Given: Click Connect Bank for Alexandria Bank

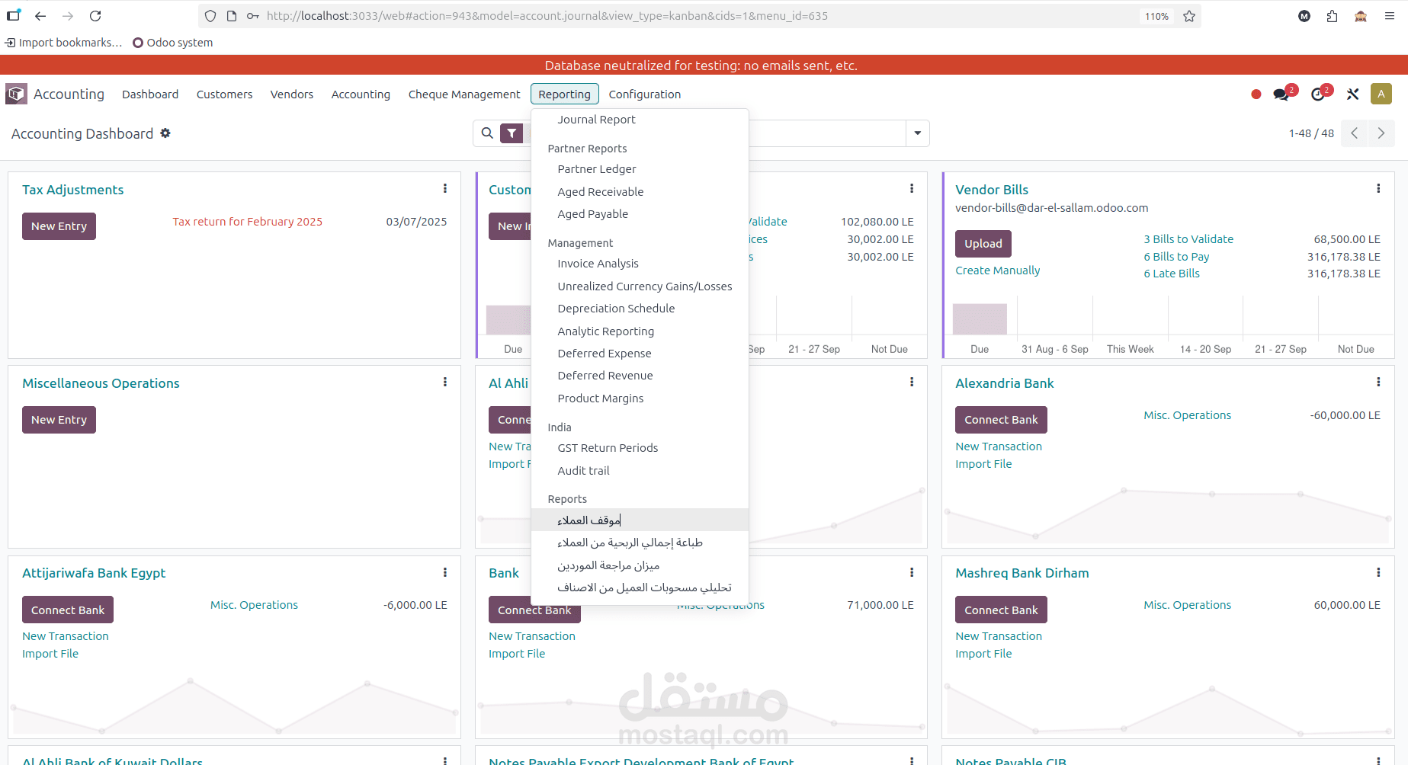Looking at the screenshot, I should point(1001,420).
